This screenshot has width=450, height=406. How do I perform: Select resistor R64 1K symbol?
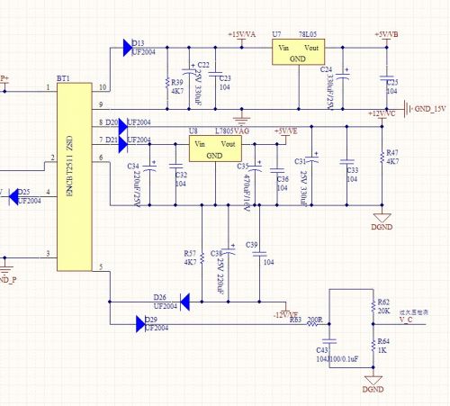click(x=373, y=346)
